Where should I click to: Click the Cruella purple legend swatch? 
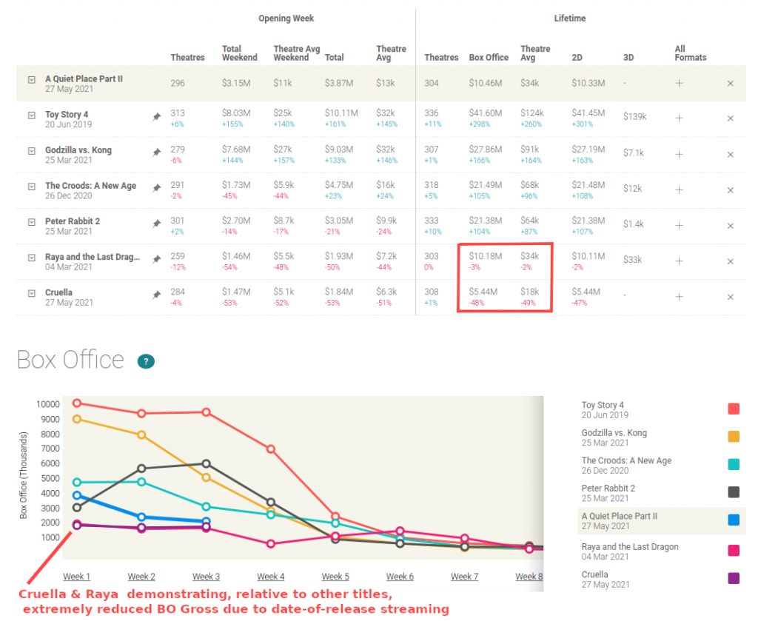(734, 578)
